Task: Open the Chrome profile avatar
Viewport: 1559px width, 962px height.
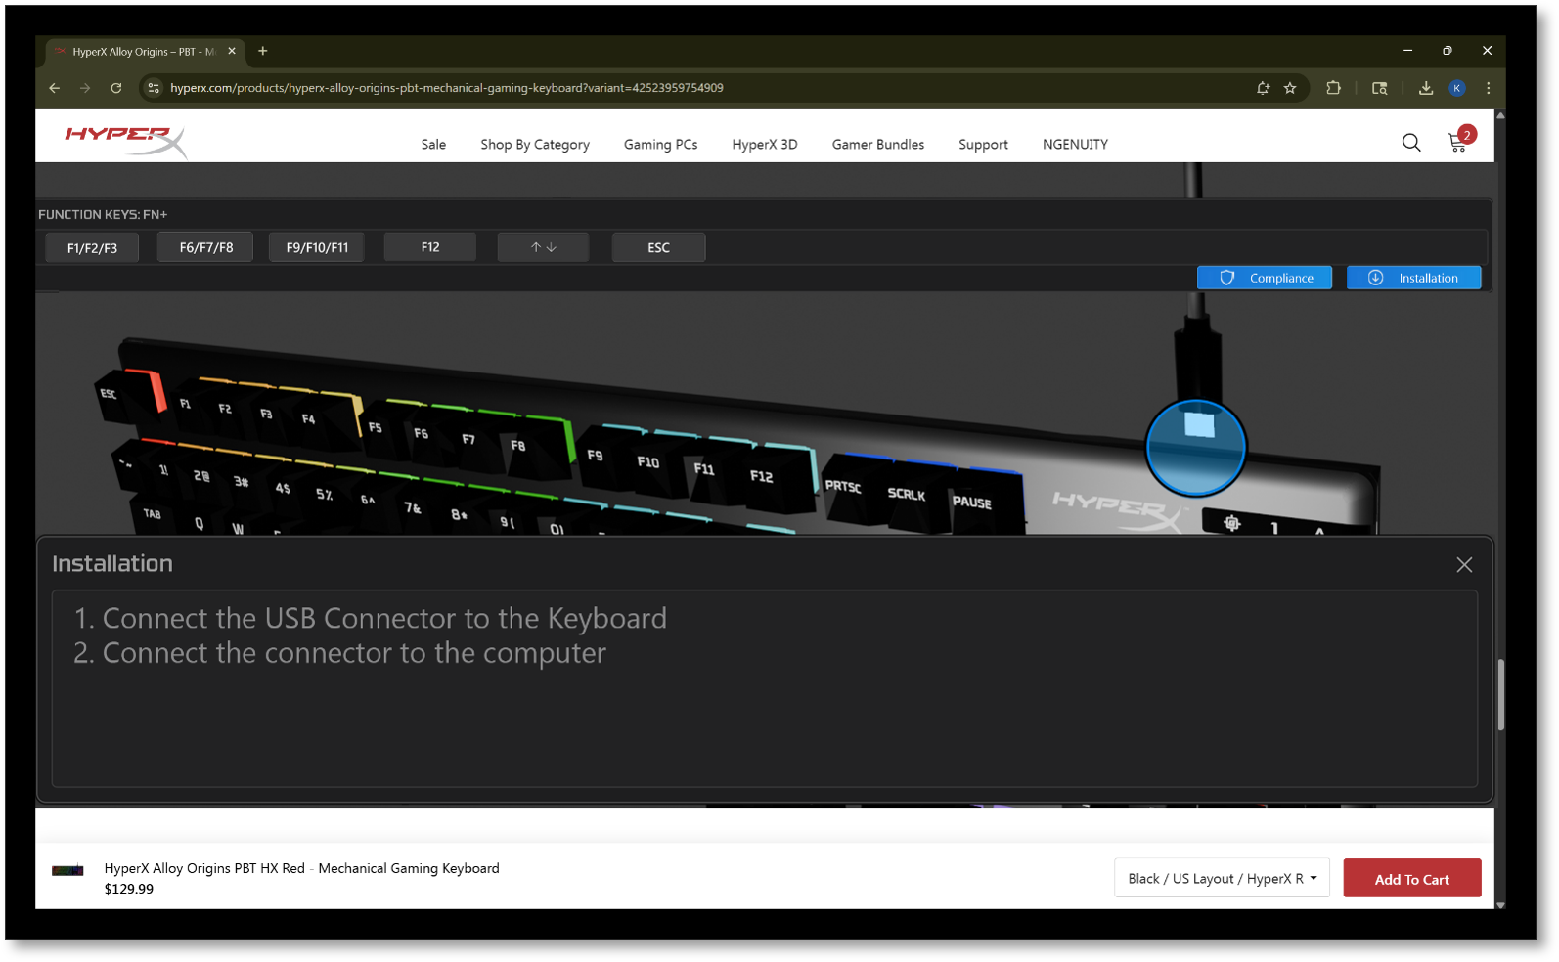Action: tap(1457, 88)
